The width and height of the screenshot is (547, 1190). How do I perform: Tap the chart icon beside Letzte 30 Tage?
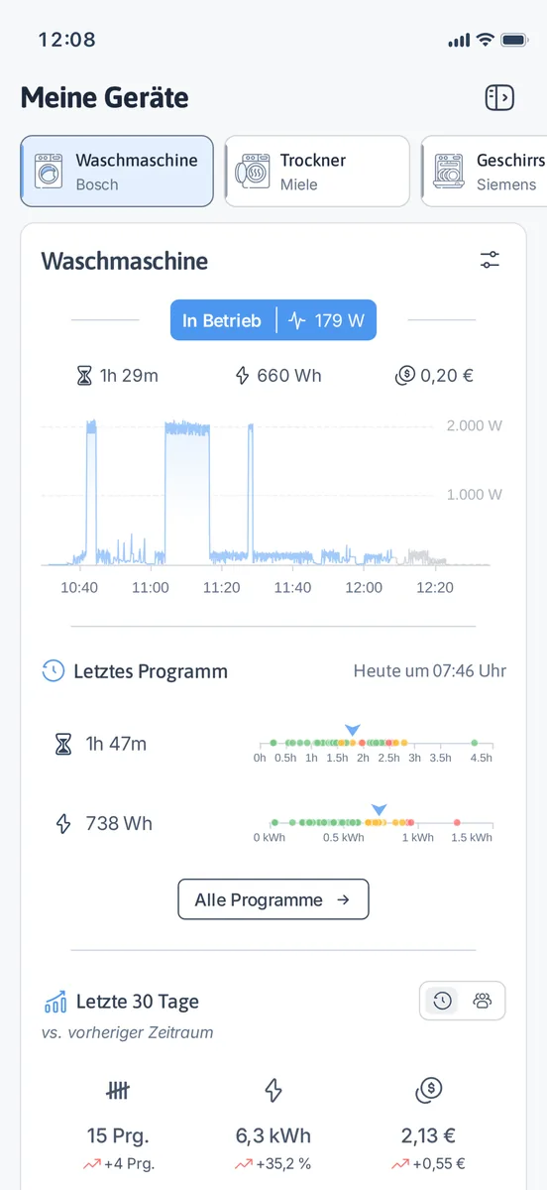[x=55, y=1002]
